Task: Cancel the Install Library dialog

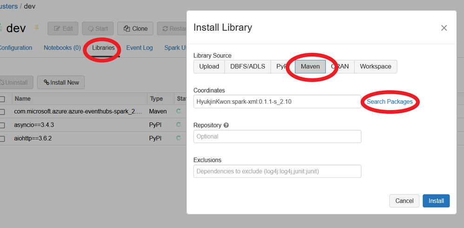Action: pyautogui.click(x=404, y=201)
